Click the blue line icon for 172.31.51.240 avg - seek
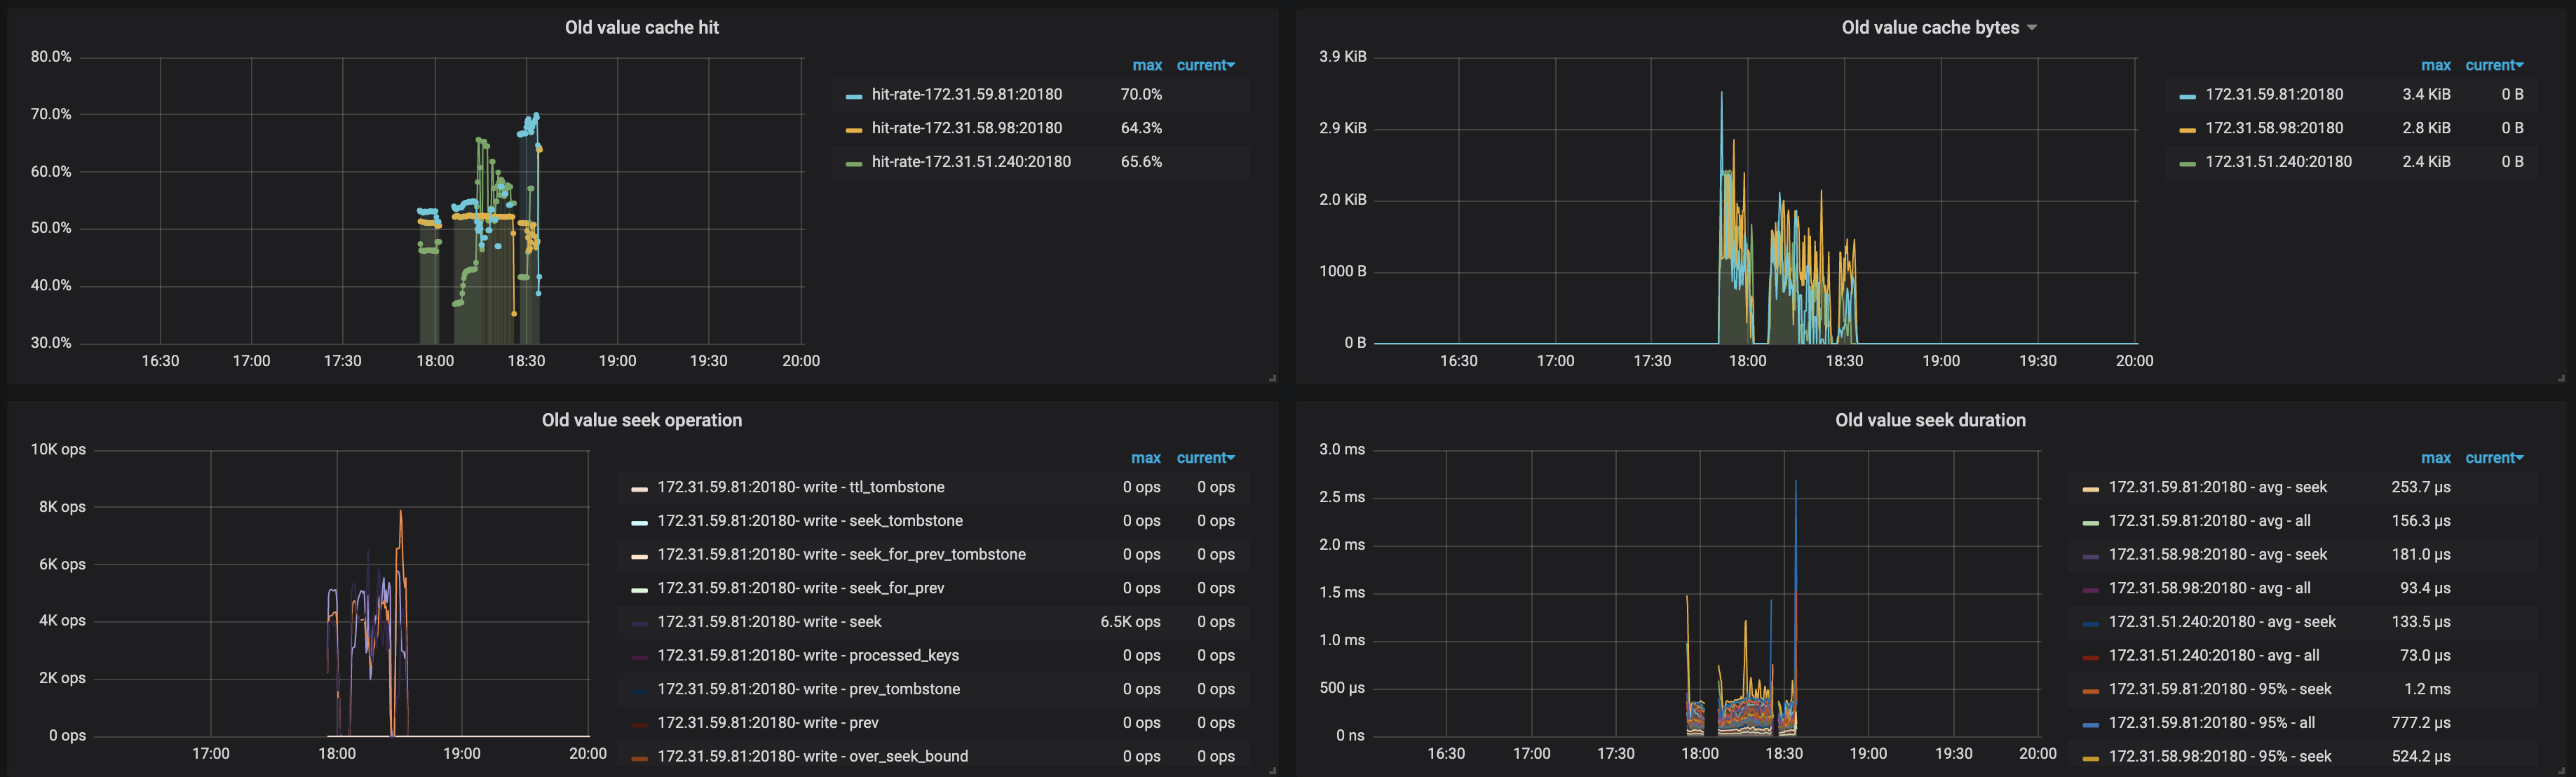This screenshot has height=777, width=2576. point(2090,621)
